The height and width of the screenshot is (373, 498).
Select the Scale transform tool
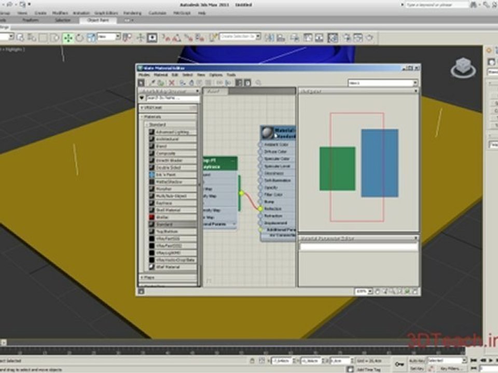tap(91, 38)
